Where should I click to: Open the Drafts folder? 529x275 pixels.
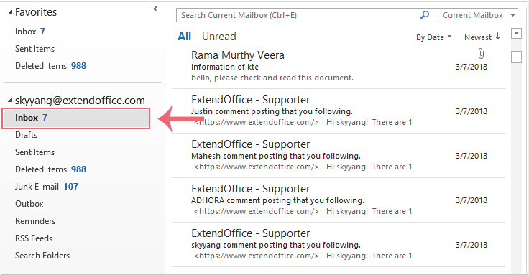point(27,135)
